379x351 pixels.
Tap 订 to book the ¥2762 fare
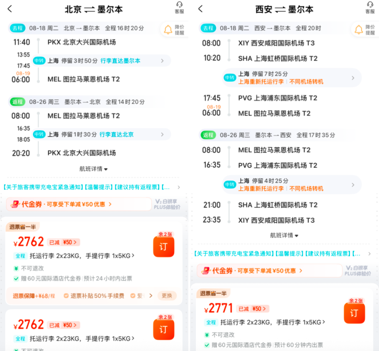click(x=164, y=246)
